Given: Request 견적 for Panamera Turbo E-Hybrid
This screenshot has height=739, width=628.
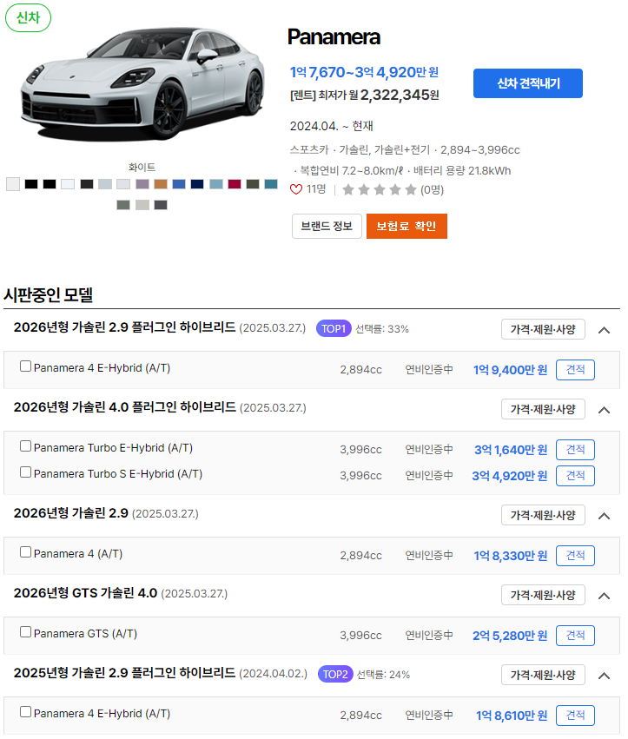Looking at the screenshot, I should coord(575,450).
